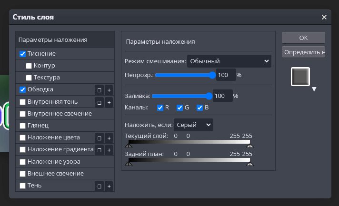The width and height of the screenshot is (339, 206).
Task: Toggle the G channel checkbox
Action: 179,108
